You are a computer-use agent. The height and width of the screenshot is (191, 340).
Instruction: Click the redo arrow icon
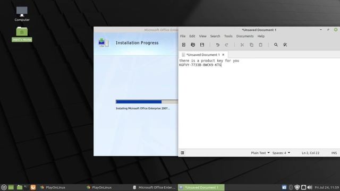pyautogui.click(x=227, y=45)
